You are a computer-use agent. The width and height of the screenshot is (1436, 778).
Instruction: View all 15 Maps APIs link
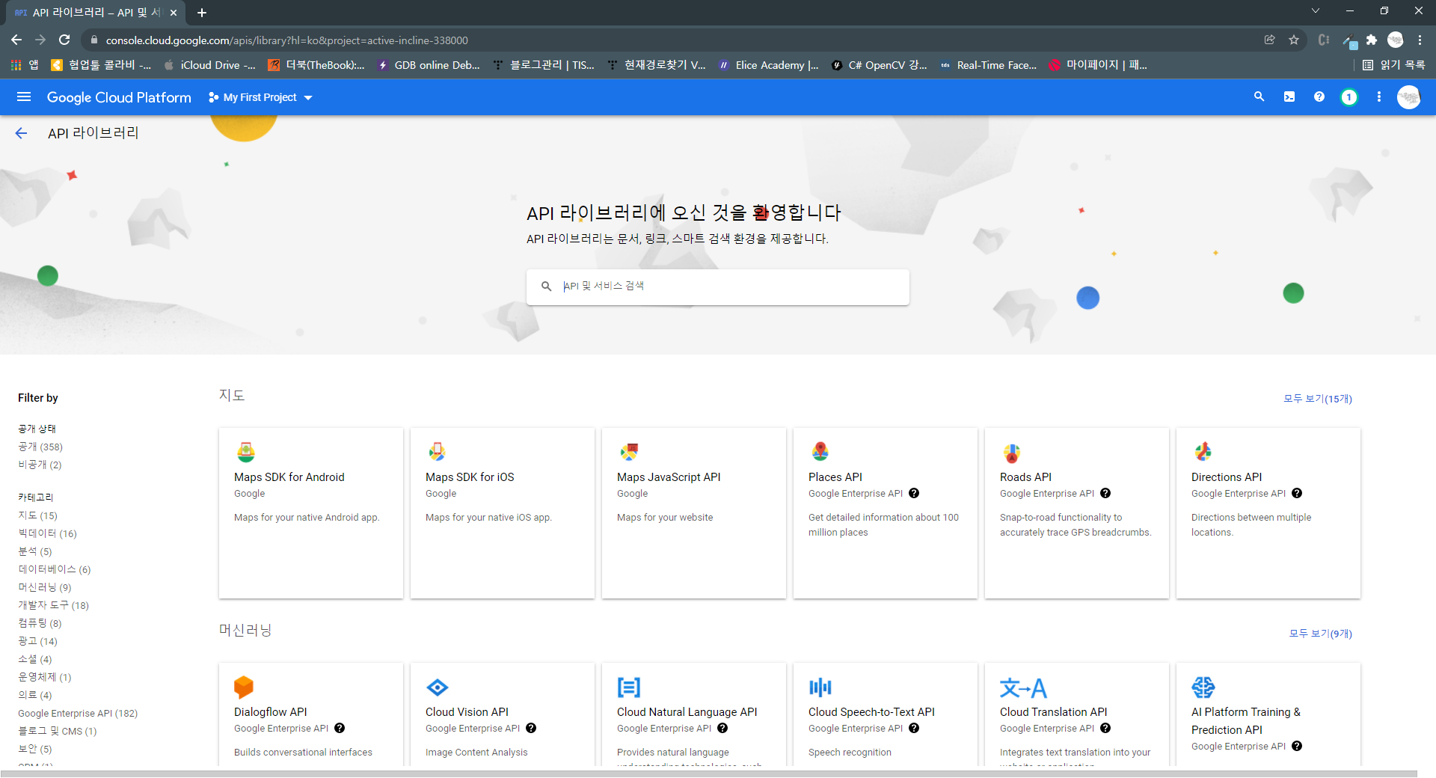tap(1318, 399)
